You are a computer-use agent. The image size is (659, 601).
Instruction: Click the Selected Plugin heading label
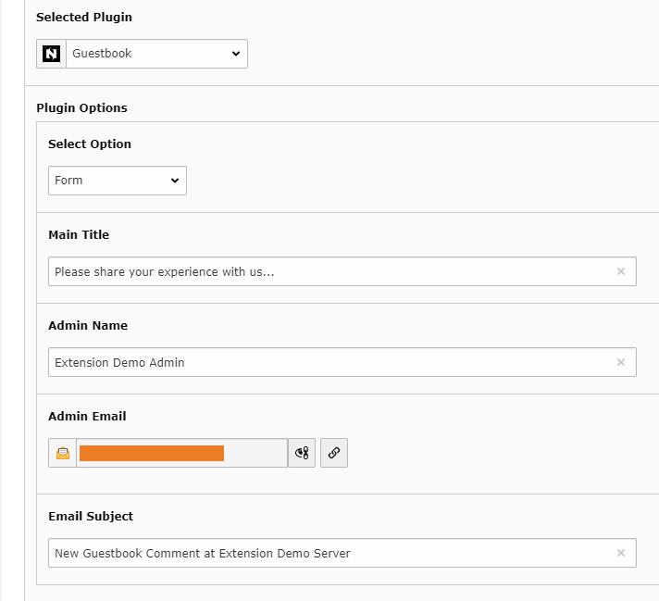(x=83, y=17)
